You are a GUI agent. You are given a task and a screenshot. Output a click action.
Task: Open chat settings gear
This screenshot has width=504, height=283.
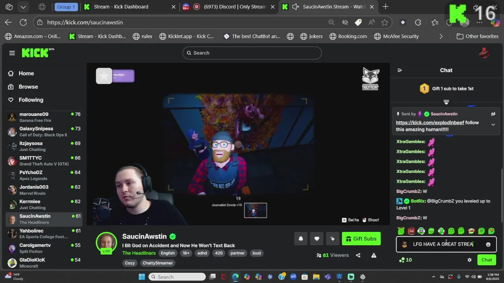pos(469,260)
